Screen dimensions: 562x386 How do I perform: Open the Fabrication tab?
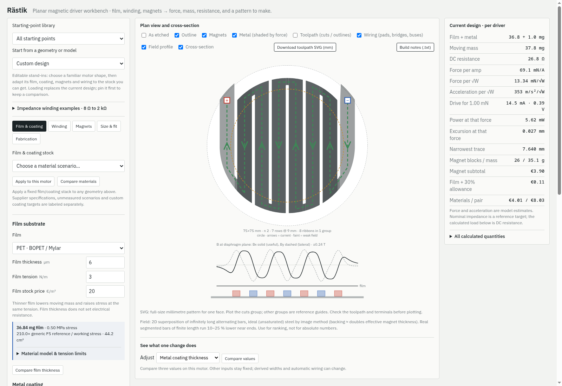(26, 139)
